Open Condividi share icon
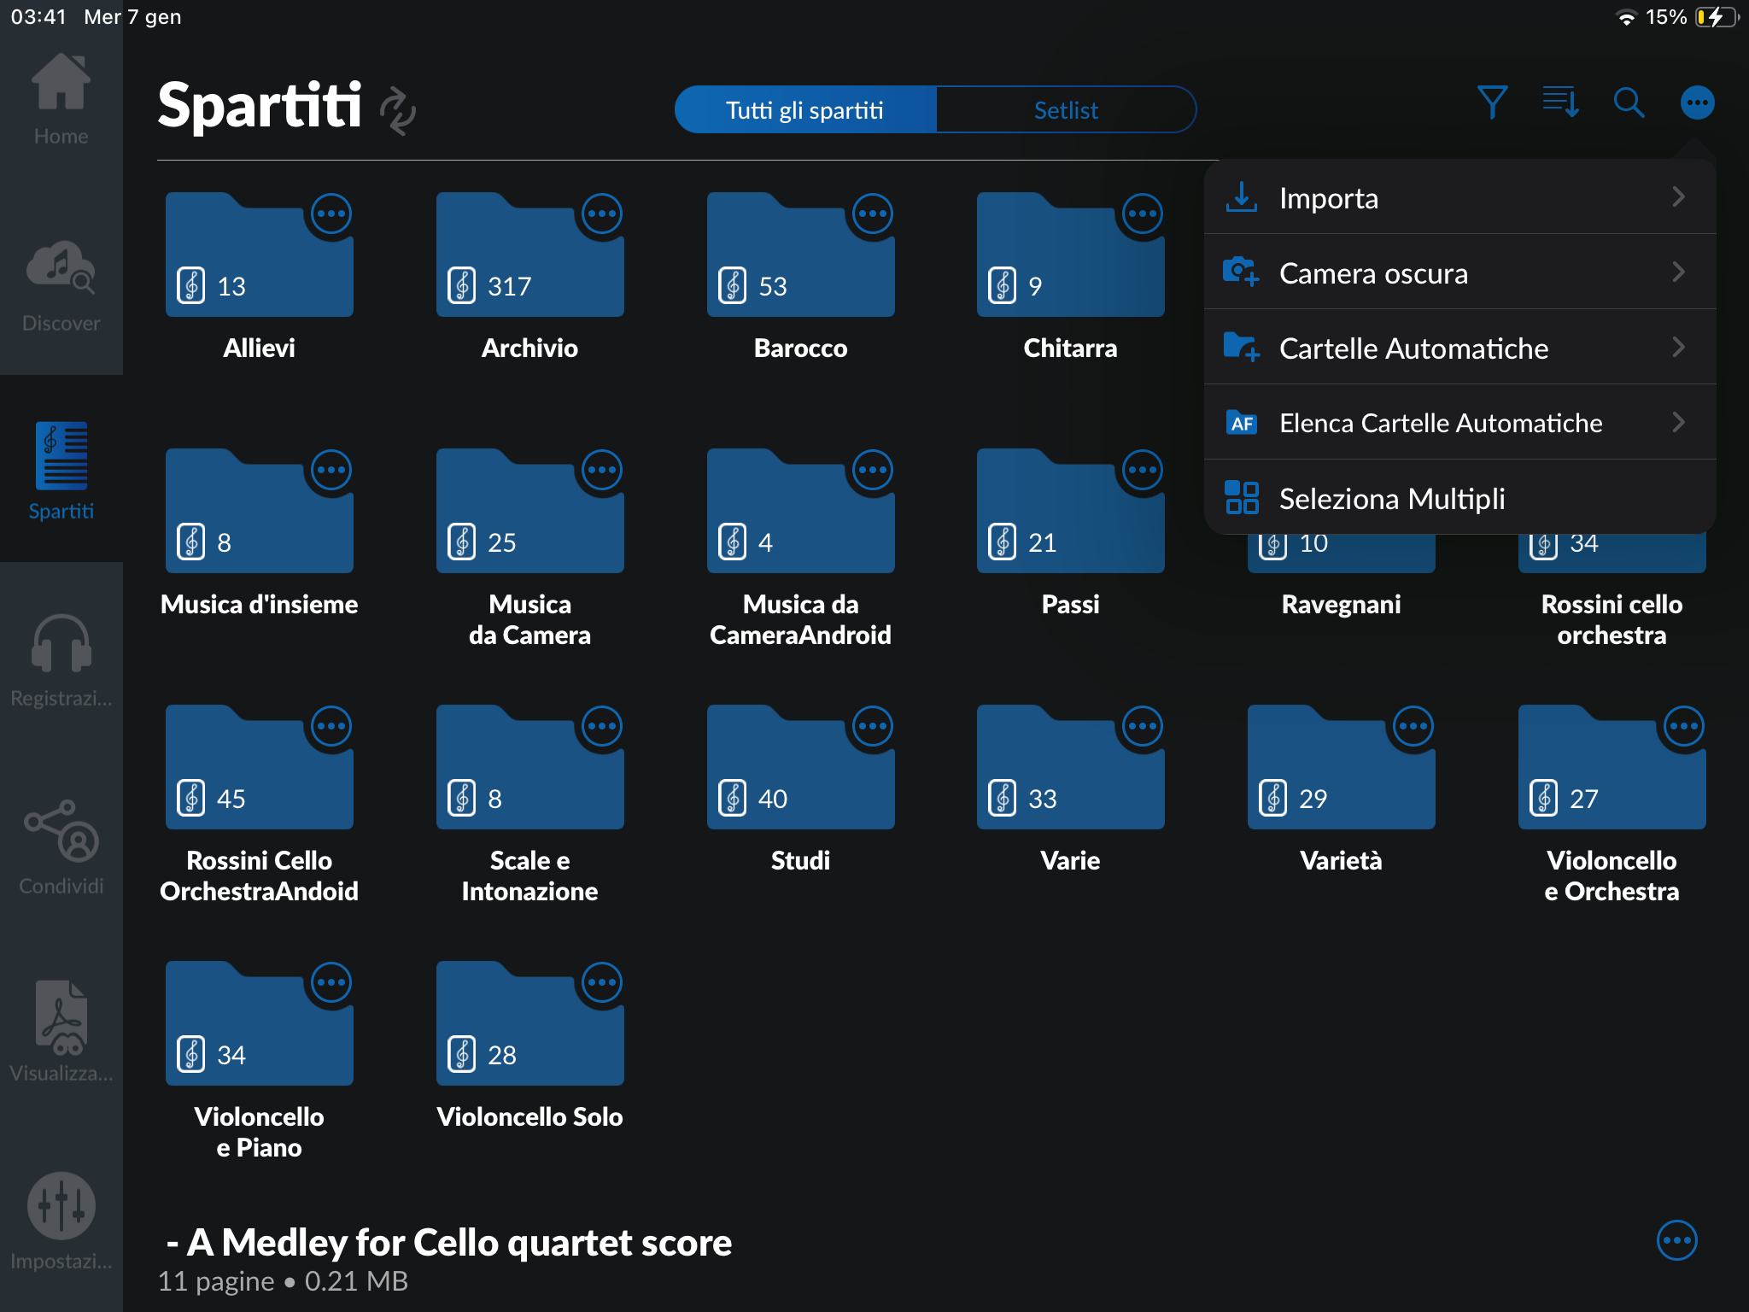Image resolution: width=1749 pixels, height=1312 pixels. (x=61, y=847)
